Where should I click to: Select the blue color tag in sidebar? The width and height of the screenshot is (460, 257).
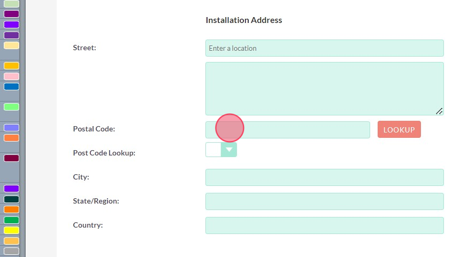[11, 87]
